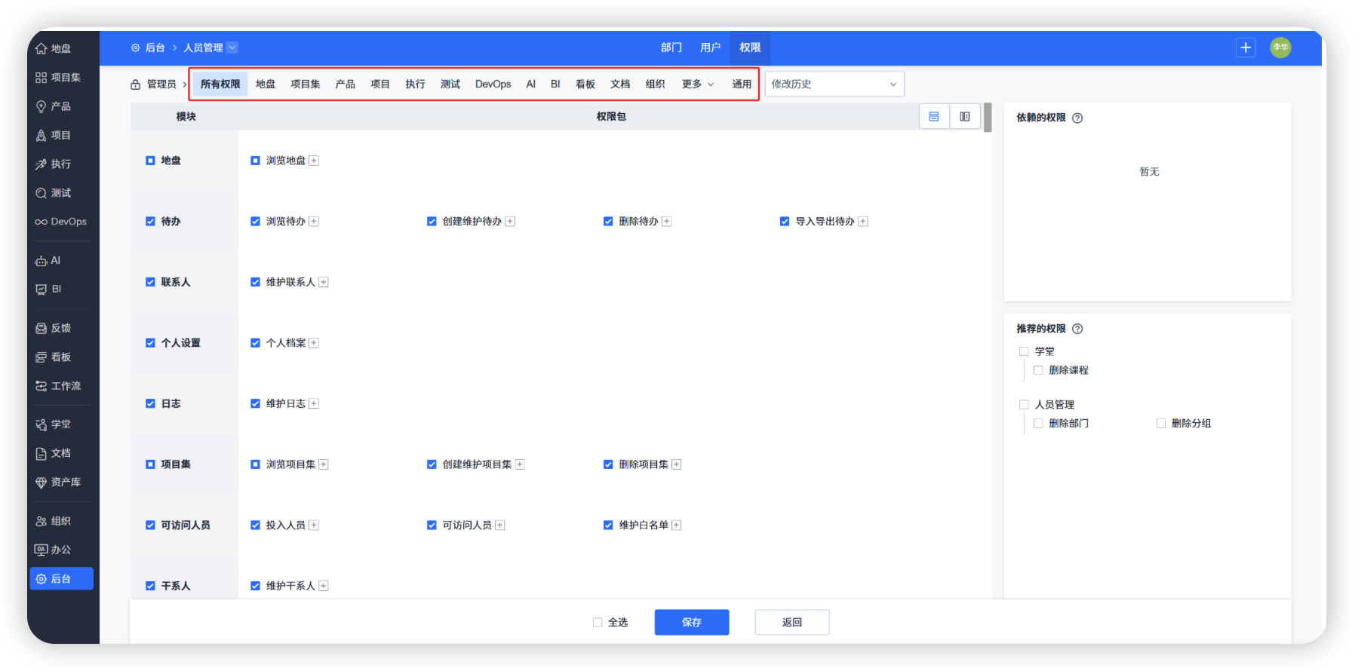Image resolution: width=1355 pixels, height=671 pixels.
Task: Select the 看板 permission tab
Action: [585, 84]
